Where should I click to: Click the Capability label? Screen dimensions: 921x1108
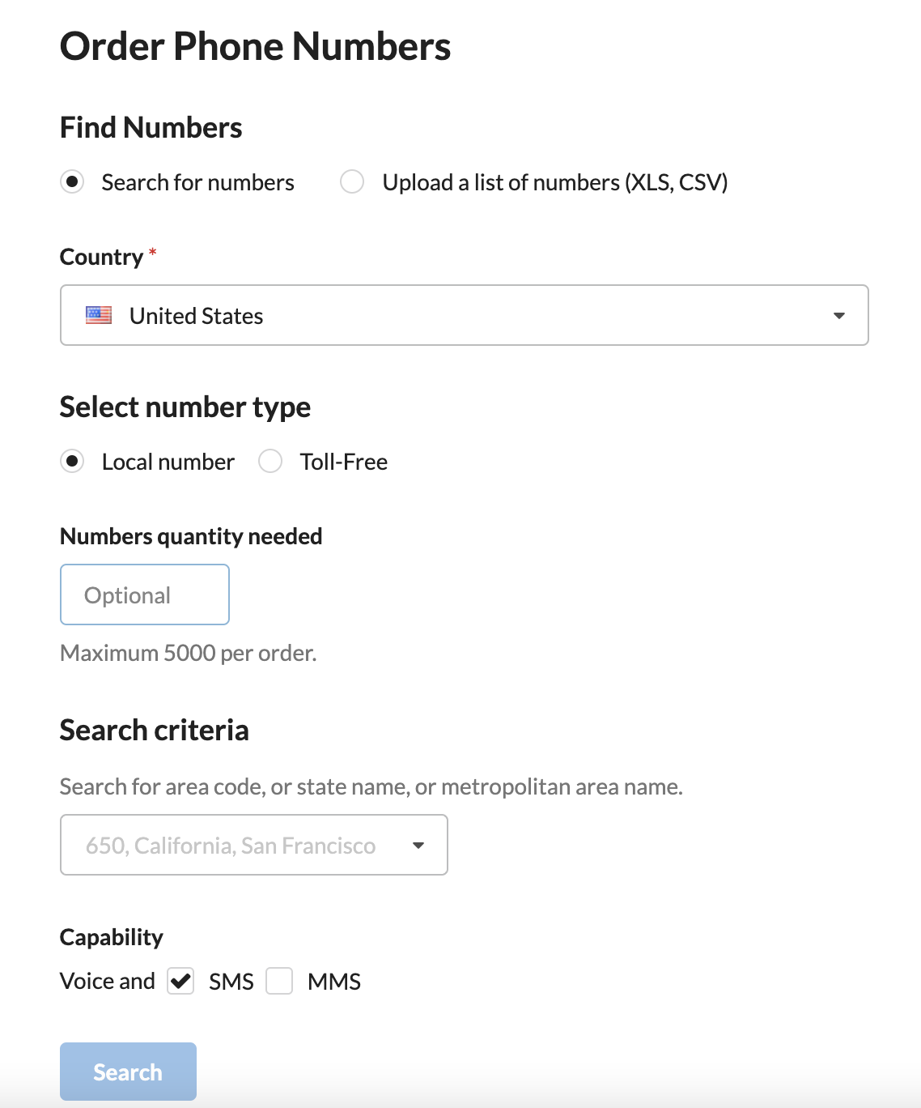pyautogui.click(x=112, y=937)
